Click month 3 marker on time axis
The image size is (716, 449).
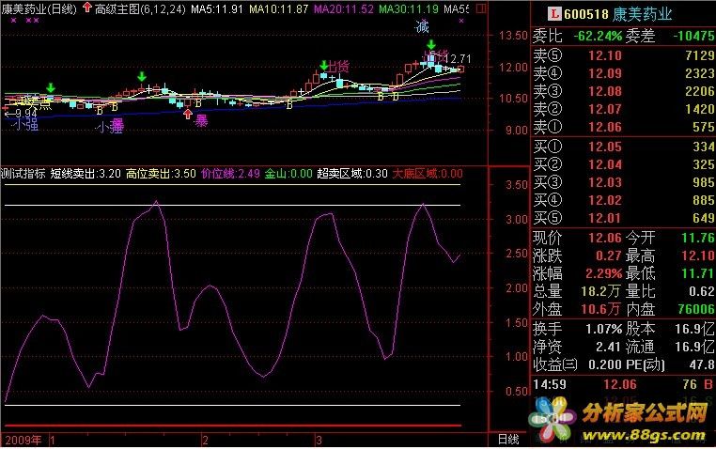(319, 441)
